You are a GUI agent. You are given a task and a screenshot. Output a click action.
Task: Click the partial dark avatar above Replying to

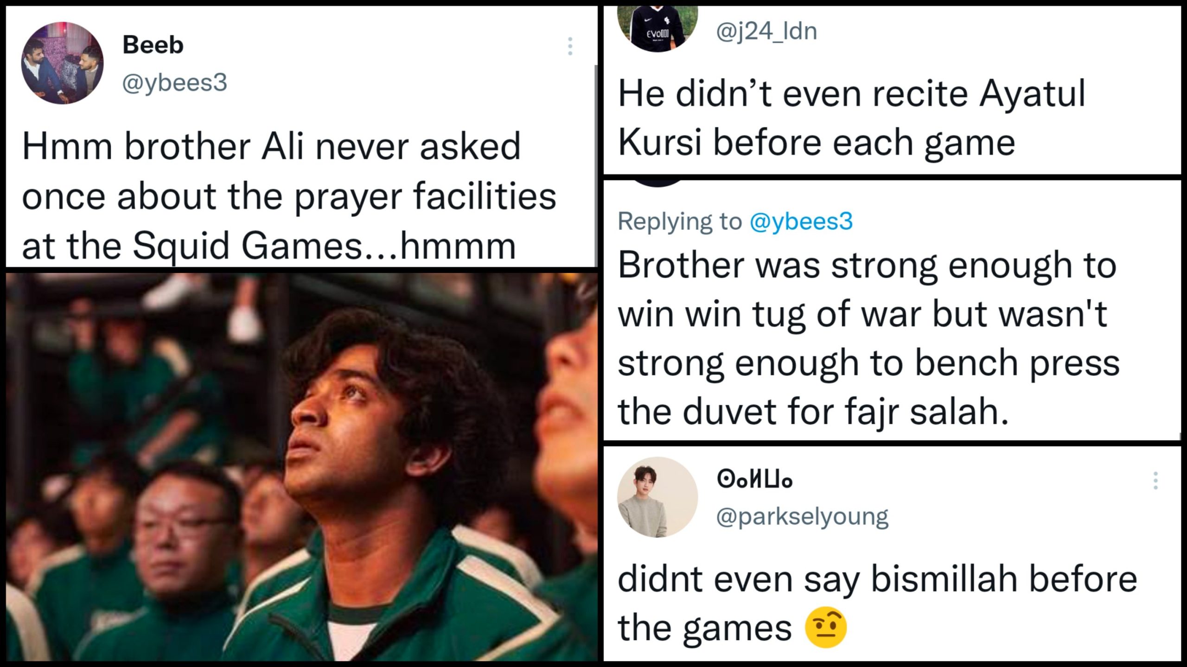(657, 184)
